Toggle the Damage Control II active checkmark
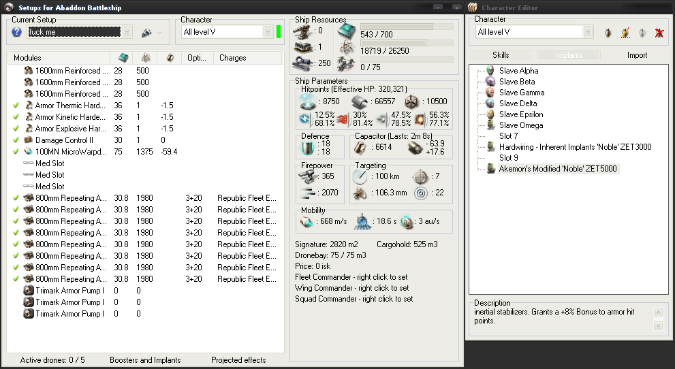The image size is (675, 369). pos(16,140)
